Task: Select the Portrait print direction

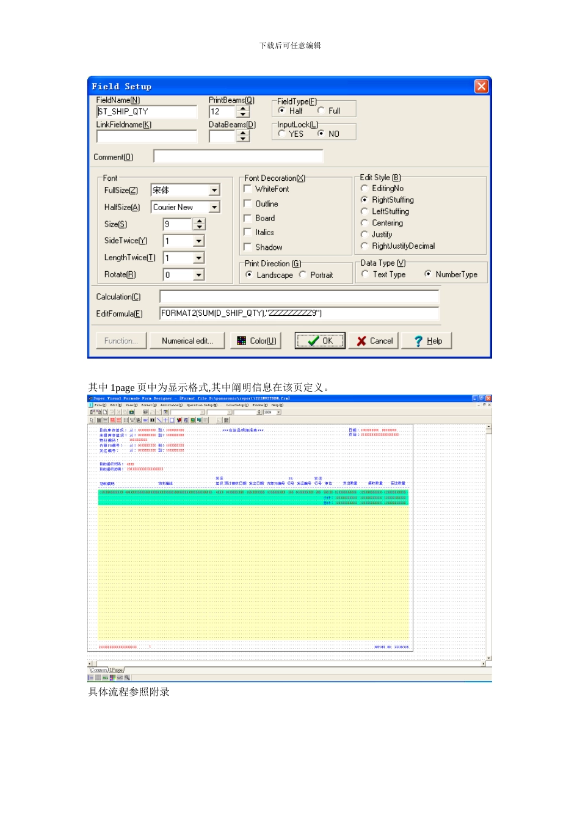Action: [x=303, y=275]
